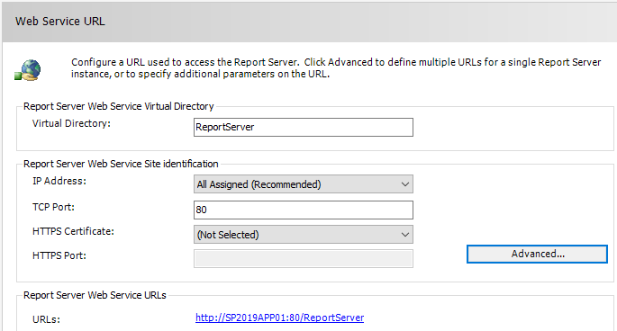Screen dimensions: 617x331
Task: Click the 'TCP Port:' label
Action: [53, 207]
